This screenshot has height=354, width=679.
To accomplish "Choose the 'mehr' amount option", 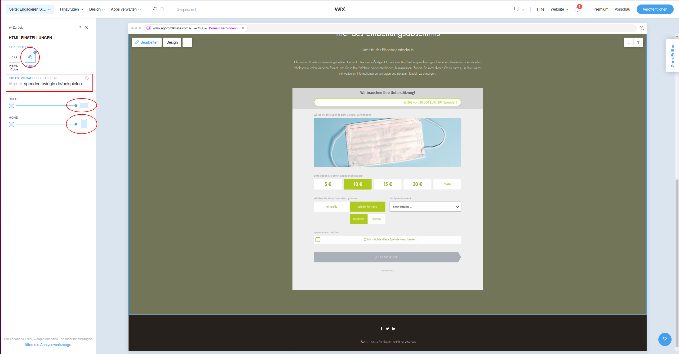I will tap(447, 184).
